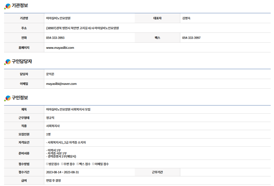Click the colorful icon beside 구인정보 heading
The image size is (274, 186).
click(x=8, y=98)
